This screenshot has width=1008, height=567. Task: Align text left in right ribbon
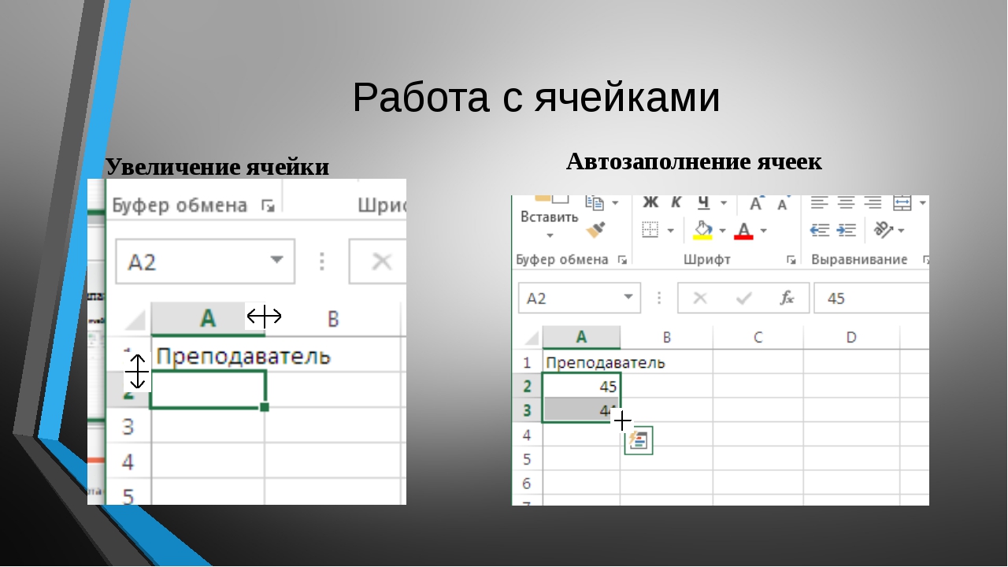pyautogui.click(x=820, y=203)
